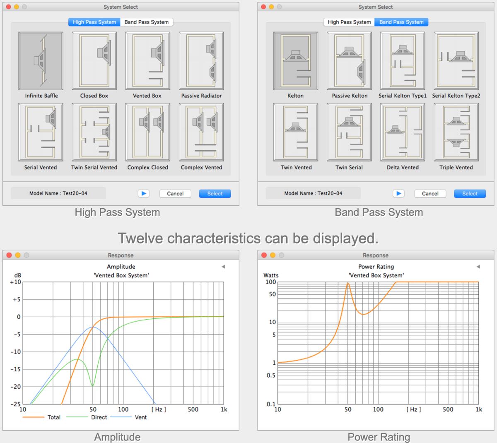This screenshot has width=497, height=443.
Task: Select the Serial Kelton Type1 icon
Action: click(403, 60)
